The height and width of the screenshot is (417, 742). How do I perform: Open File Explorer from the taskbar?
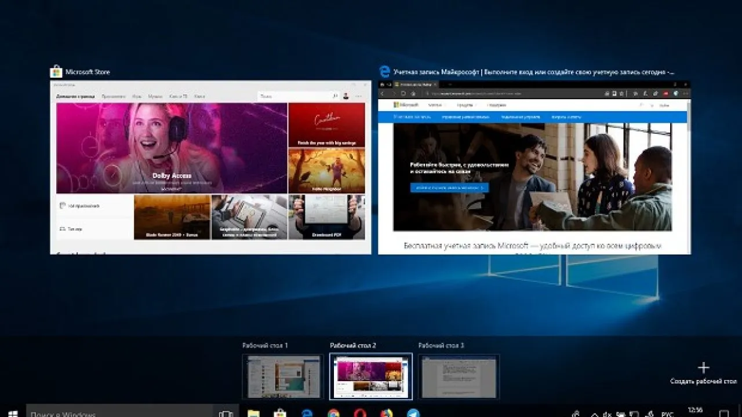(253, 414)
